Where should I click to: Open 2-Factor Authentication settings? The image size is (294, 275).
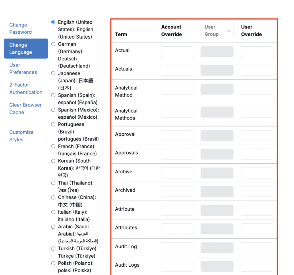coord(26,89)
